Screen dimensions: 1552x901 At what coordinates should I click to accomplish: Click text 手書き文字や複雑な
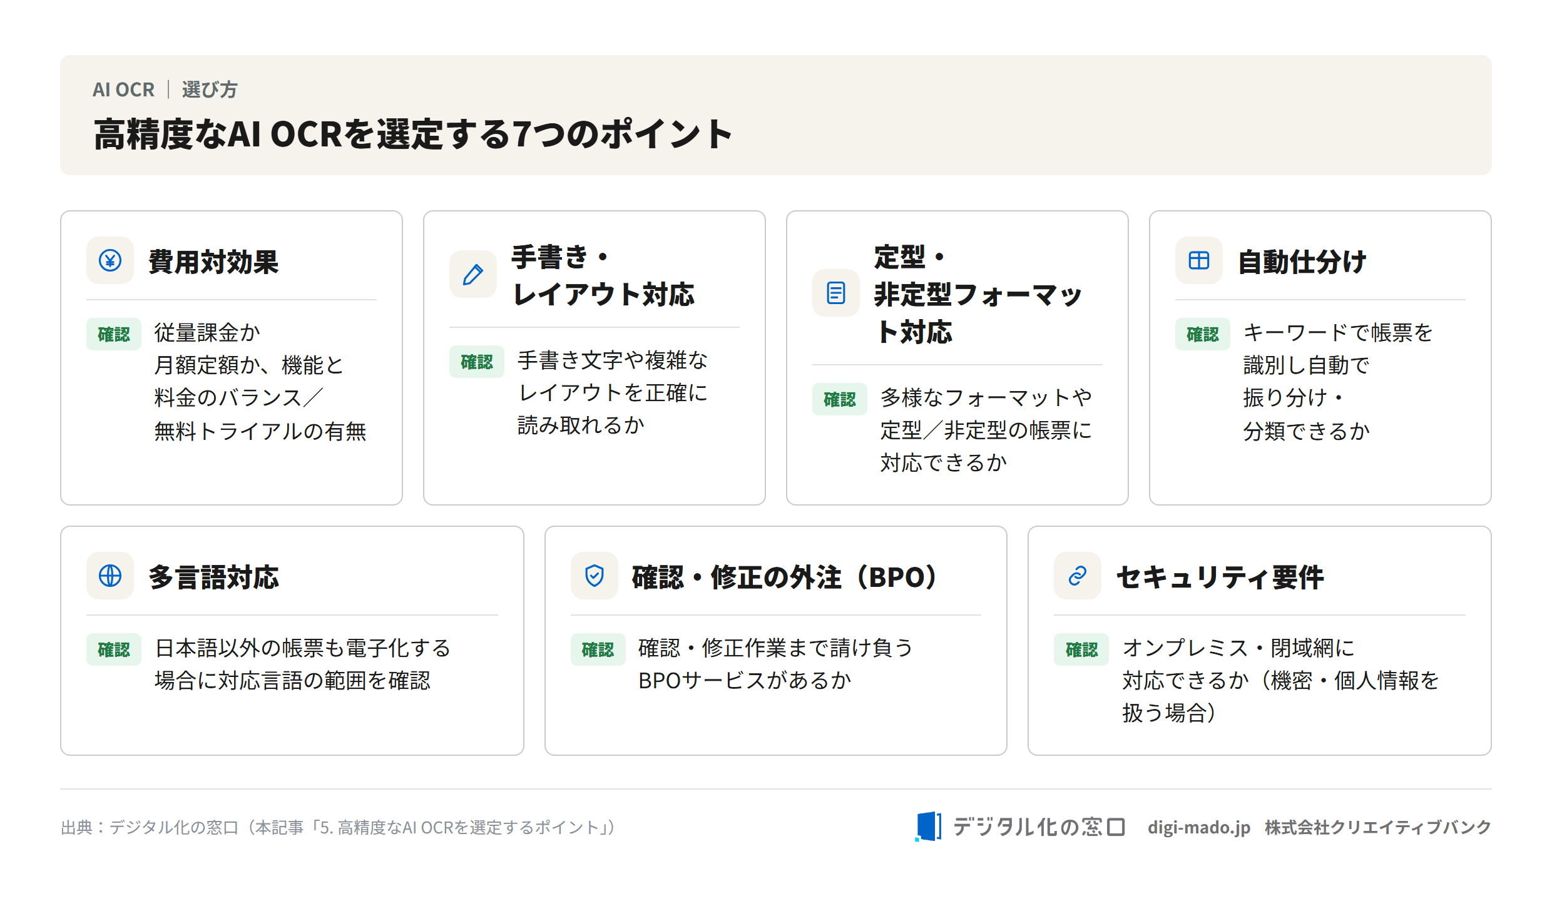coord(613,360)
